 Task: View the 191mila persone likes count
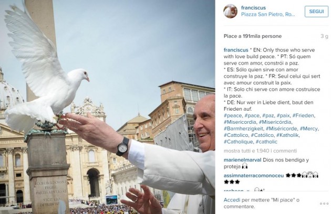tap(262, 36)
